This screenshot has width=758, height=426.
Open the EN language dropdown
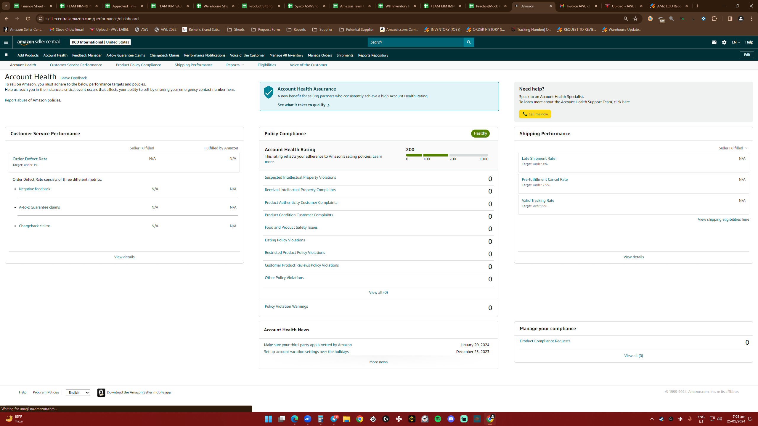coord(736,42)
